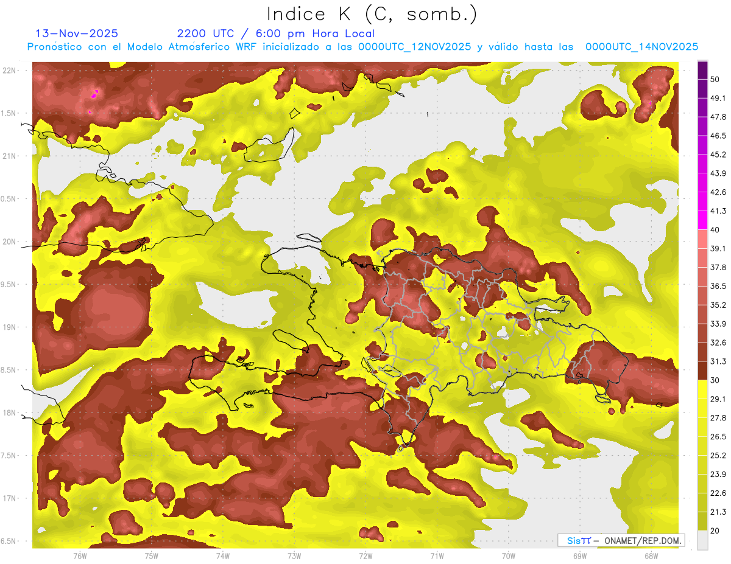This screenshot has width=731, height=564.
Task: Click the color scale value "32.6"
Action: [x=718, y=343]
